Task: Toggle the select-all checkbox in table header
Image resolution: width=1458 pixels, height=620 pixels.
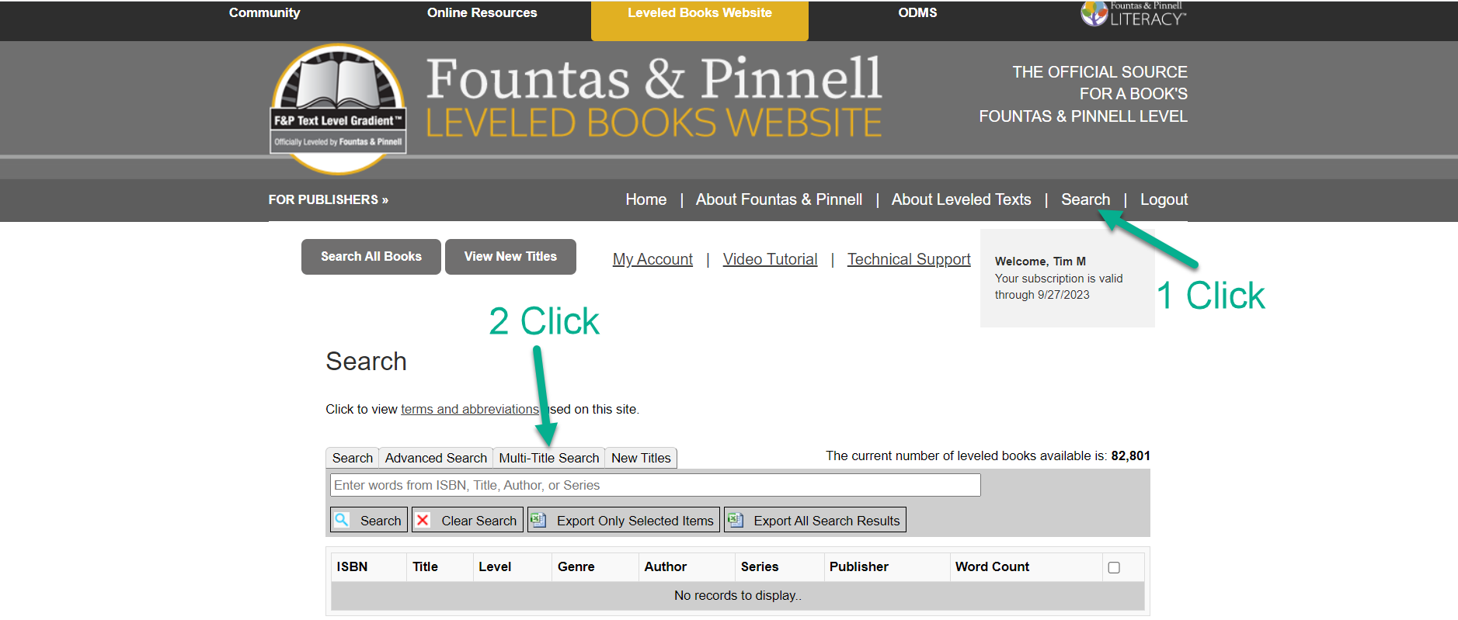Action: coord(1114,567)
